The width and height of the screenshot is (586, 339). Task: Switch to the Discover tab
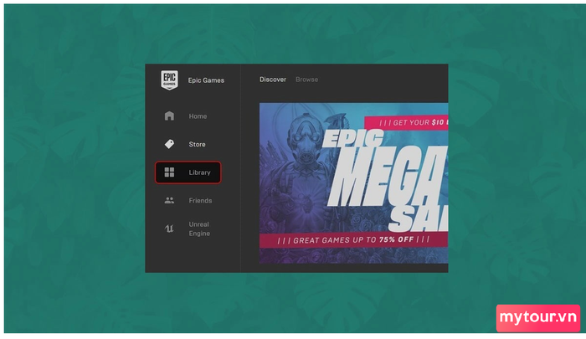(x=273, y=80)
